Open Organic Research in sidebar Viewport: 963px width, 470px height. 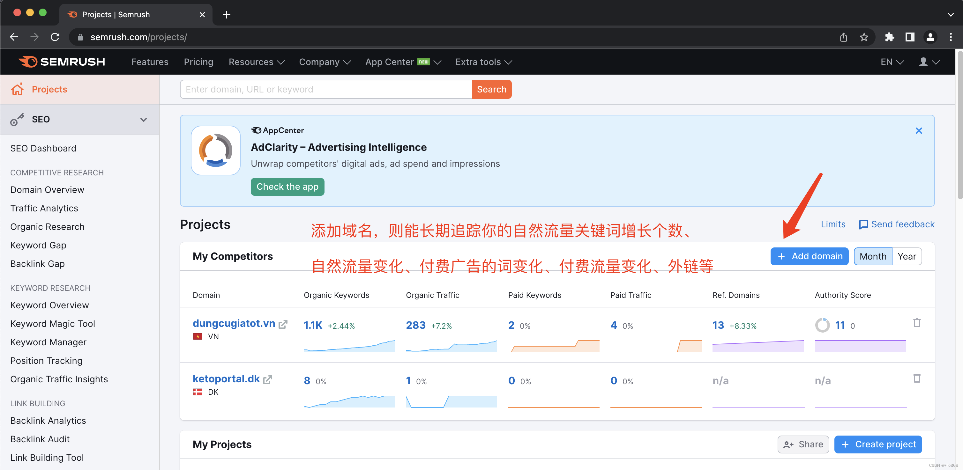pyautogui.click(x=48, y=227)
